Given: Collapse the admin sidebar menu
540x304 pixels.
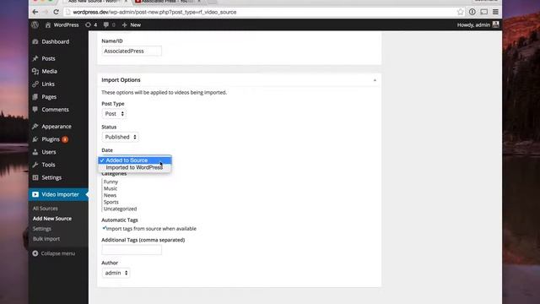Looking at the screenshot, I should tap(53, 253).
